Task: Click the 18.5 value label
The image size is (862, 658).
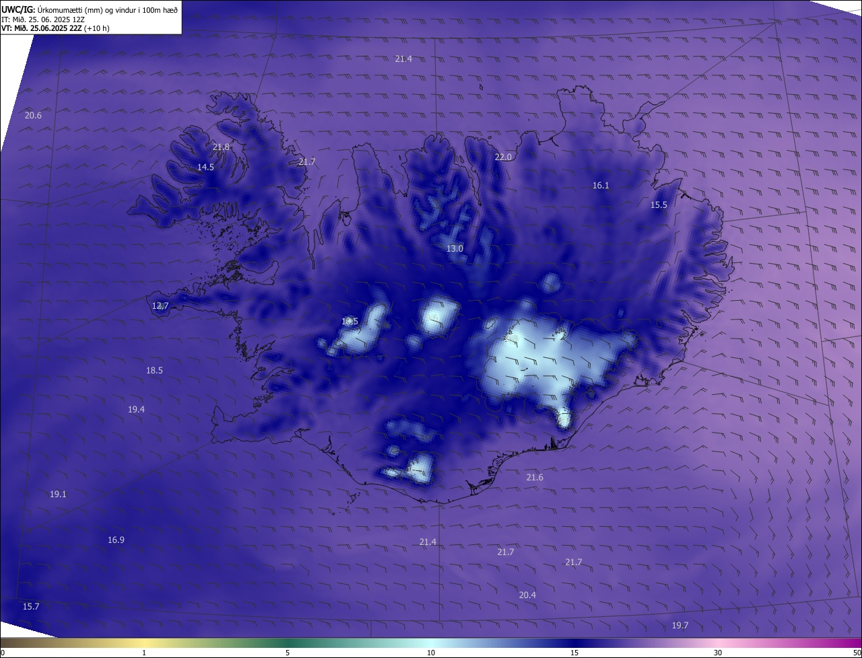Action: click(x=154, y=371)
